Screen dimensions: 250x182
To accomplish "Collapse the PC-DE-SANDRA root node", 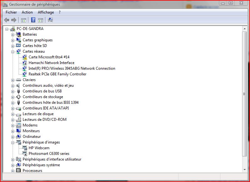I will coord(7,29).
